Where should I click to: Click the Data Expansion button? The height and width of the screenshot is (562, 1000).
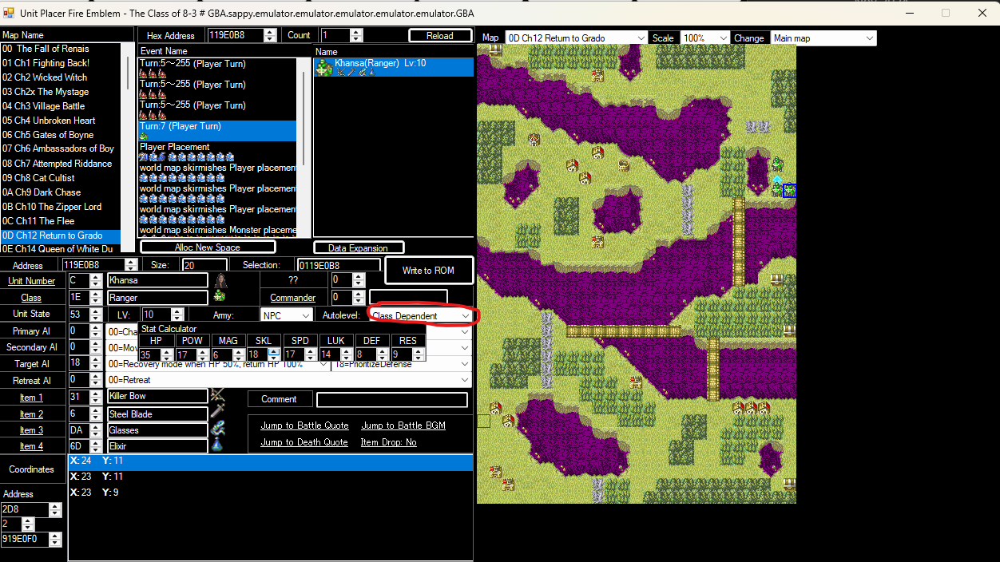tap(359, 247)
